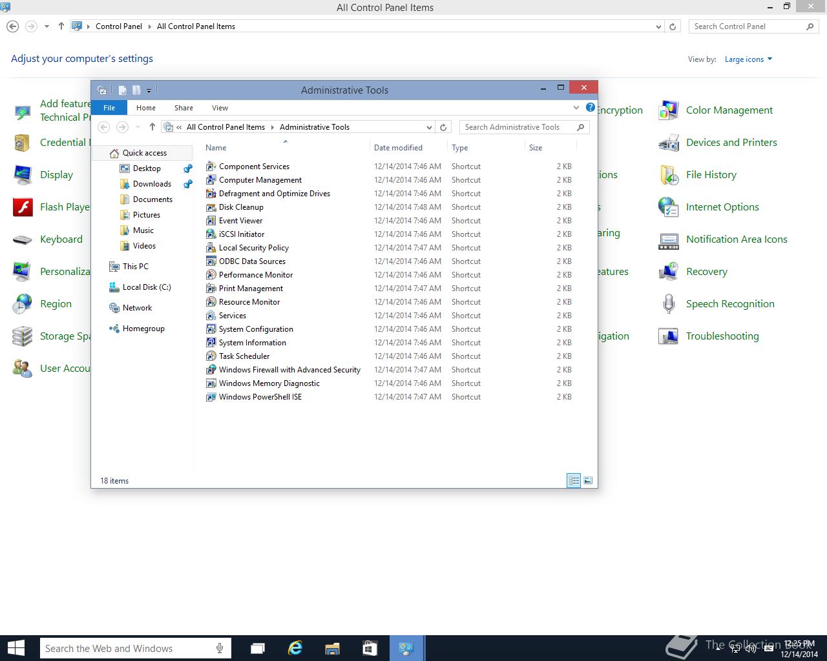
Task: Open Computer Management shortcut icon
Action: (x=211, y=180)
